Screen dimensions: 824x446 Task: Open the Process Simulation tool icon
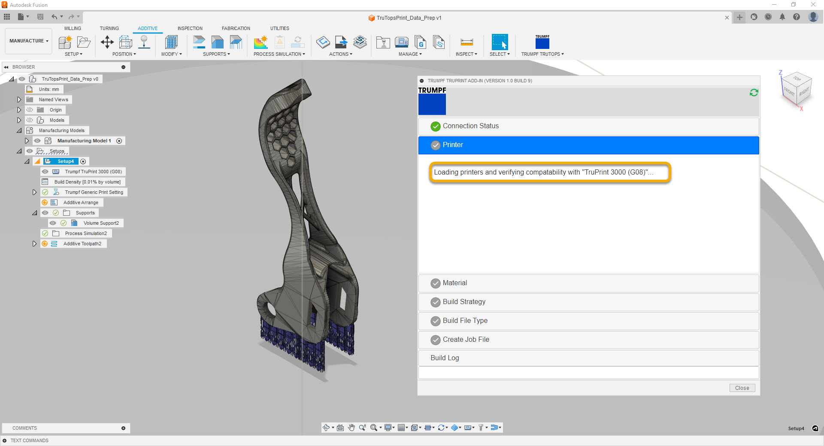point(261,42)
